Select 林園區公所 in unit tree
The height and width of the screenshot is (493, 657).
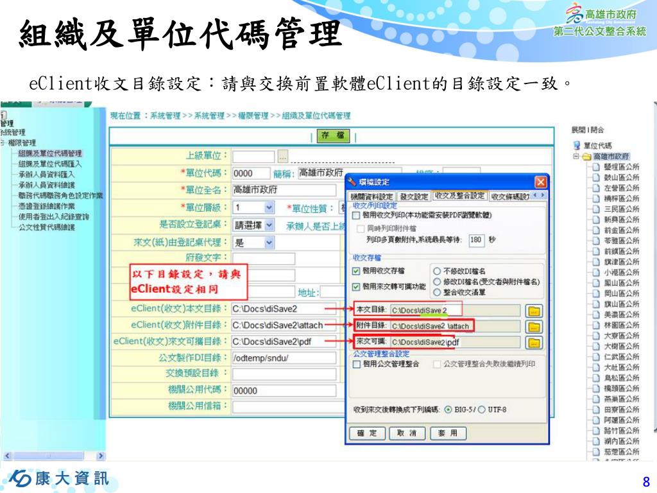[621, 325]
